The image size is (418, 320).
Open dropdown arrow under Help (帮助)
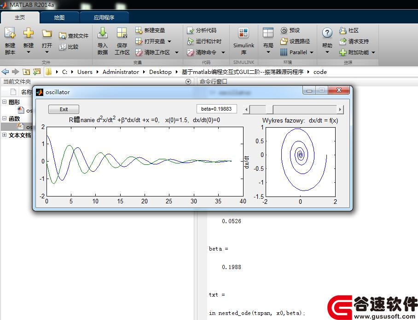327,52
